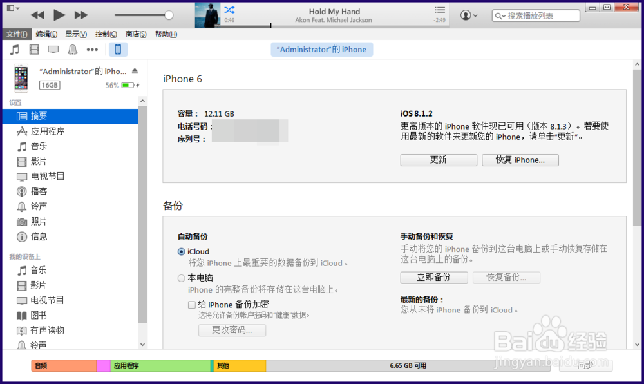Play the current song
Image resolution: width=644 pixels, height=384 pixels.
(59, 15)
